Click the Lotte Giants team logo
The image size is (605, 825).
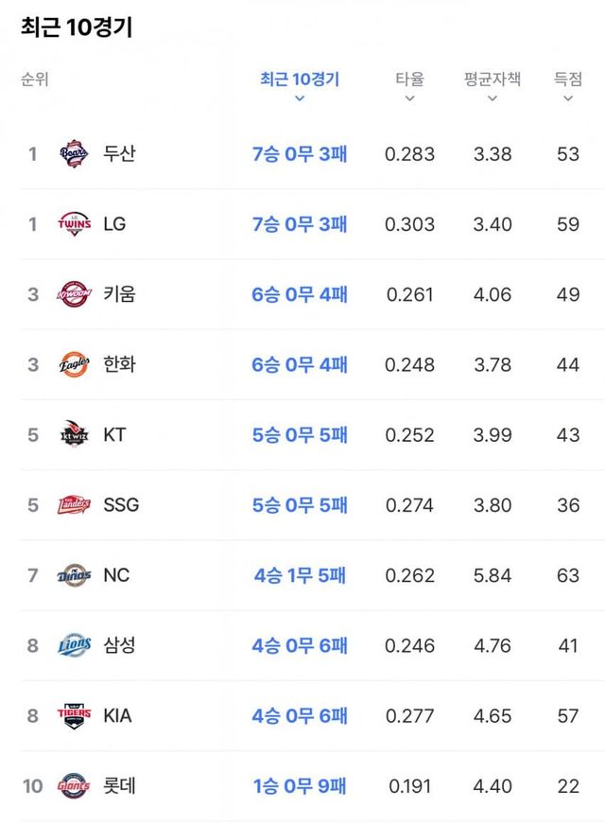tap(74, 785)
